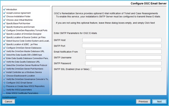Select the Verify the WSO2 parameters step text

[19, 90]
